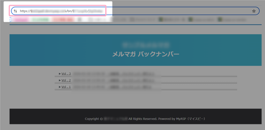Open the Vol . 1 back number link
Screen dimensions: 265x130
click(66, 87)
